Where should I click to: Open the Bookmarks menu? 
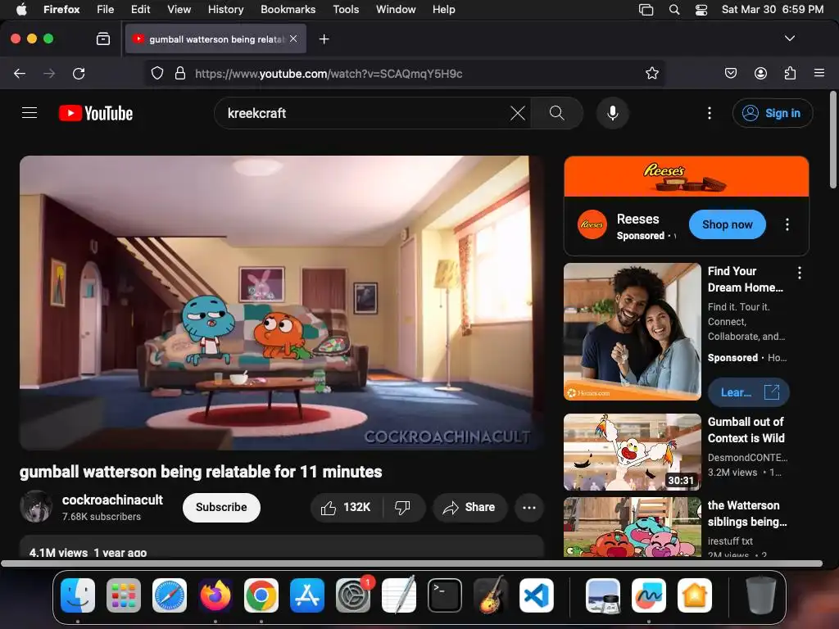tap(288, 9)
